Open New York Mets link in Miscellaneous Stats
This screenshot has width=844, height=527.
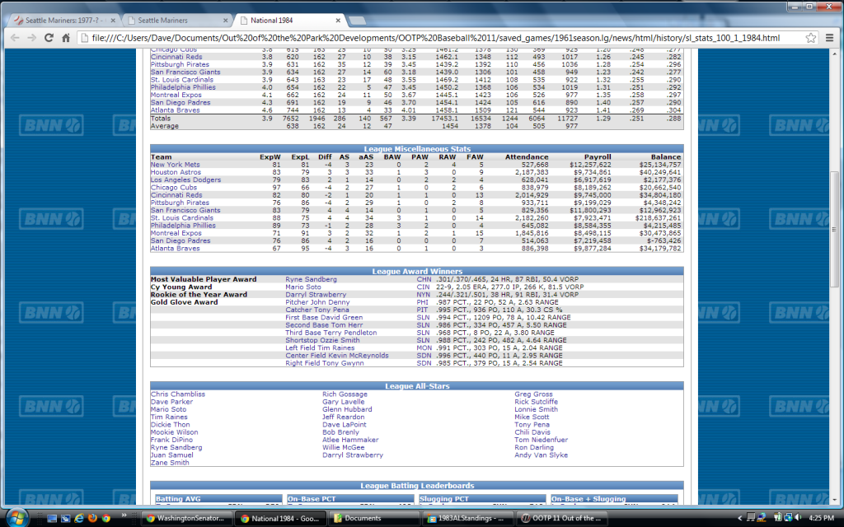coord(175,165)
